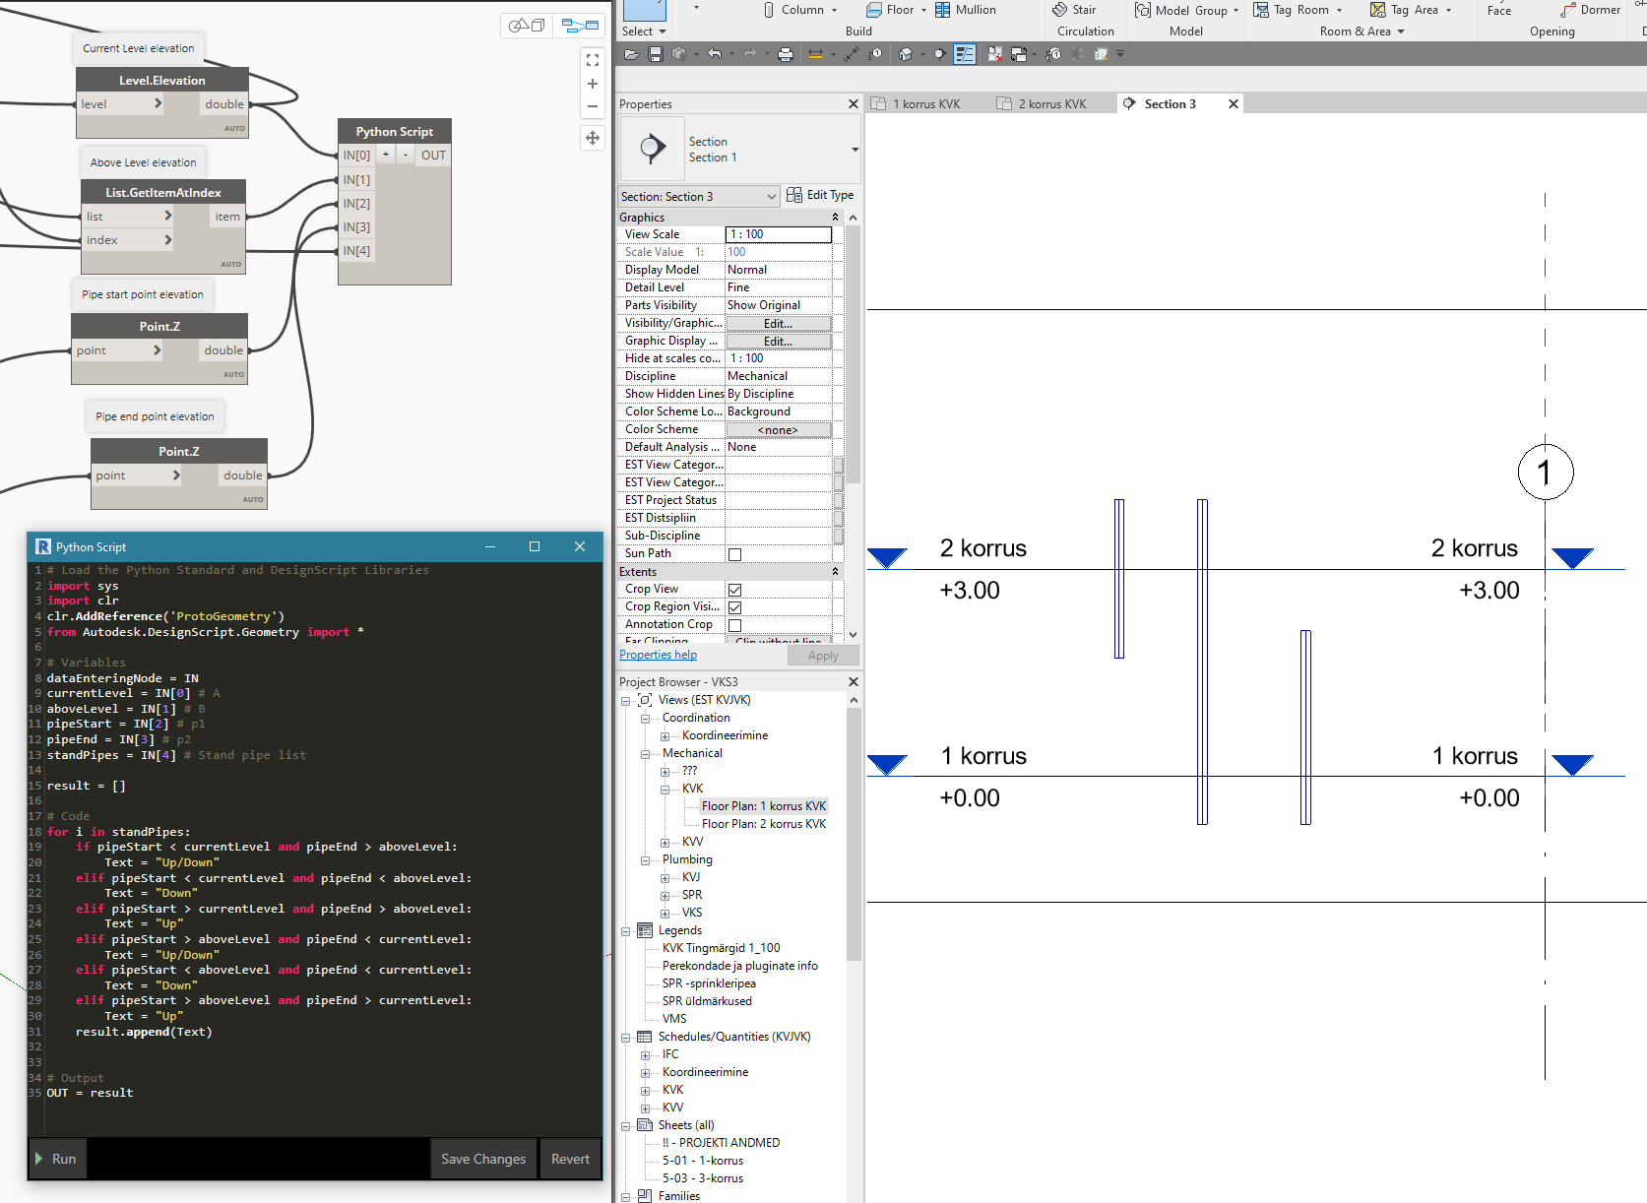Open the Default 3D View house icon

pyautogui.click(x=906, y=54)
